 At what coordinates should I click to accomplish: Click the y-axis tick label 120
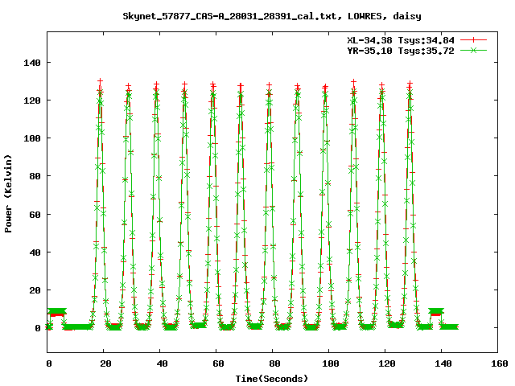(32, 101)
